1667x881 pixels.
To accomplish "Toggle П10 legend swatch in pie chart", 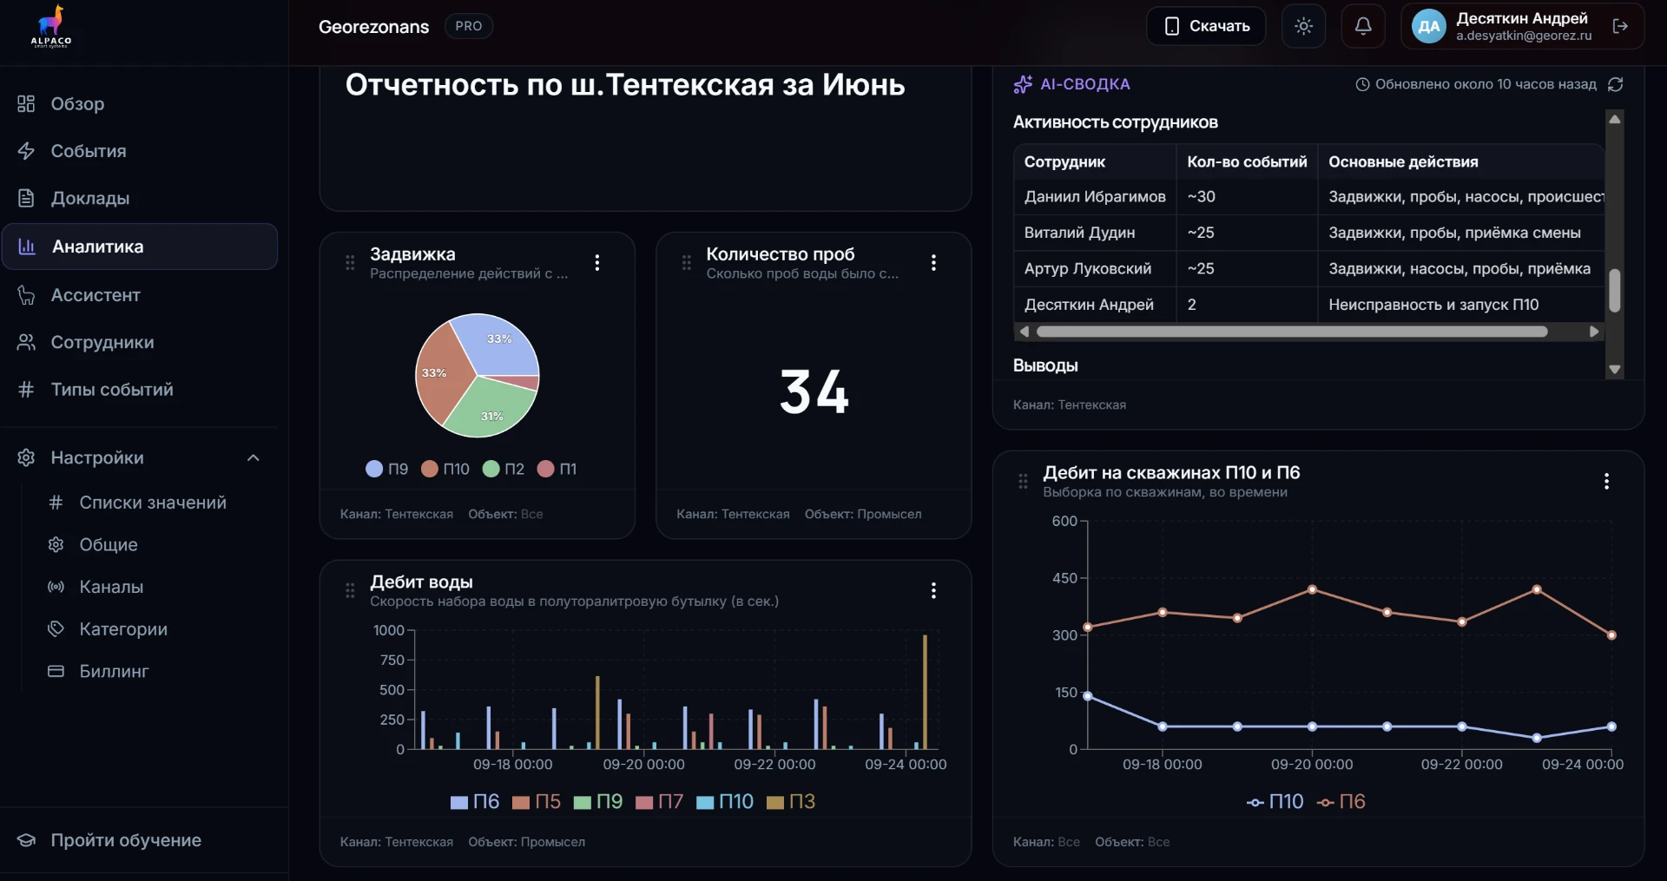I will 430,469.
